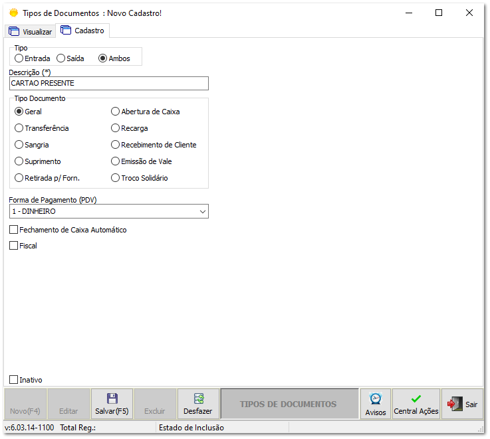Choose Emissão de Vale document type
Image resolution: width=490 pixels, height=439 pixels.
pos(115,161)
